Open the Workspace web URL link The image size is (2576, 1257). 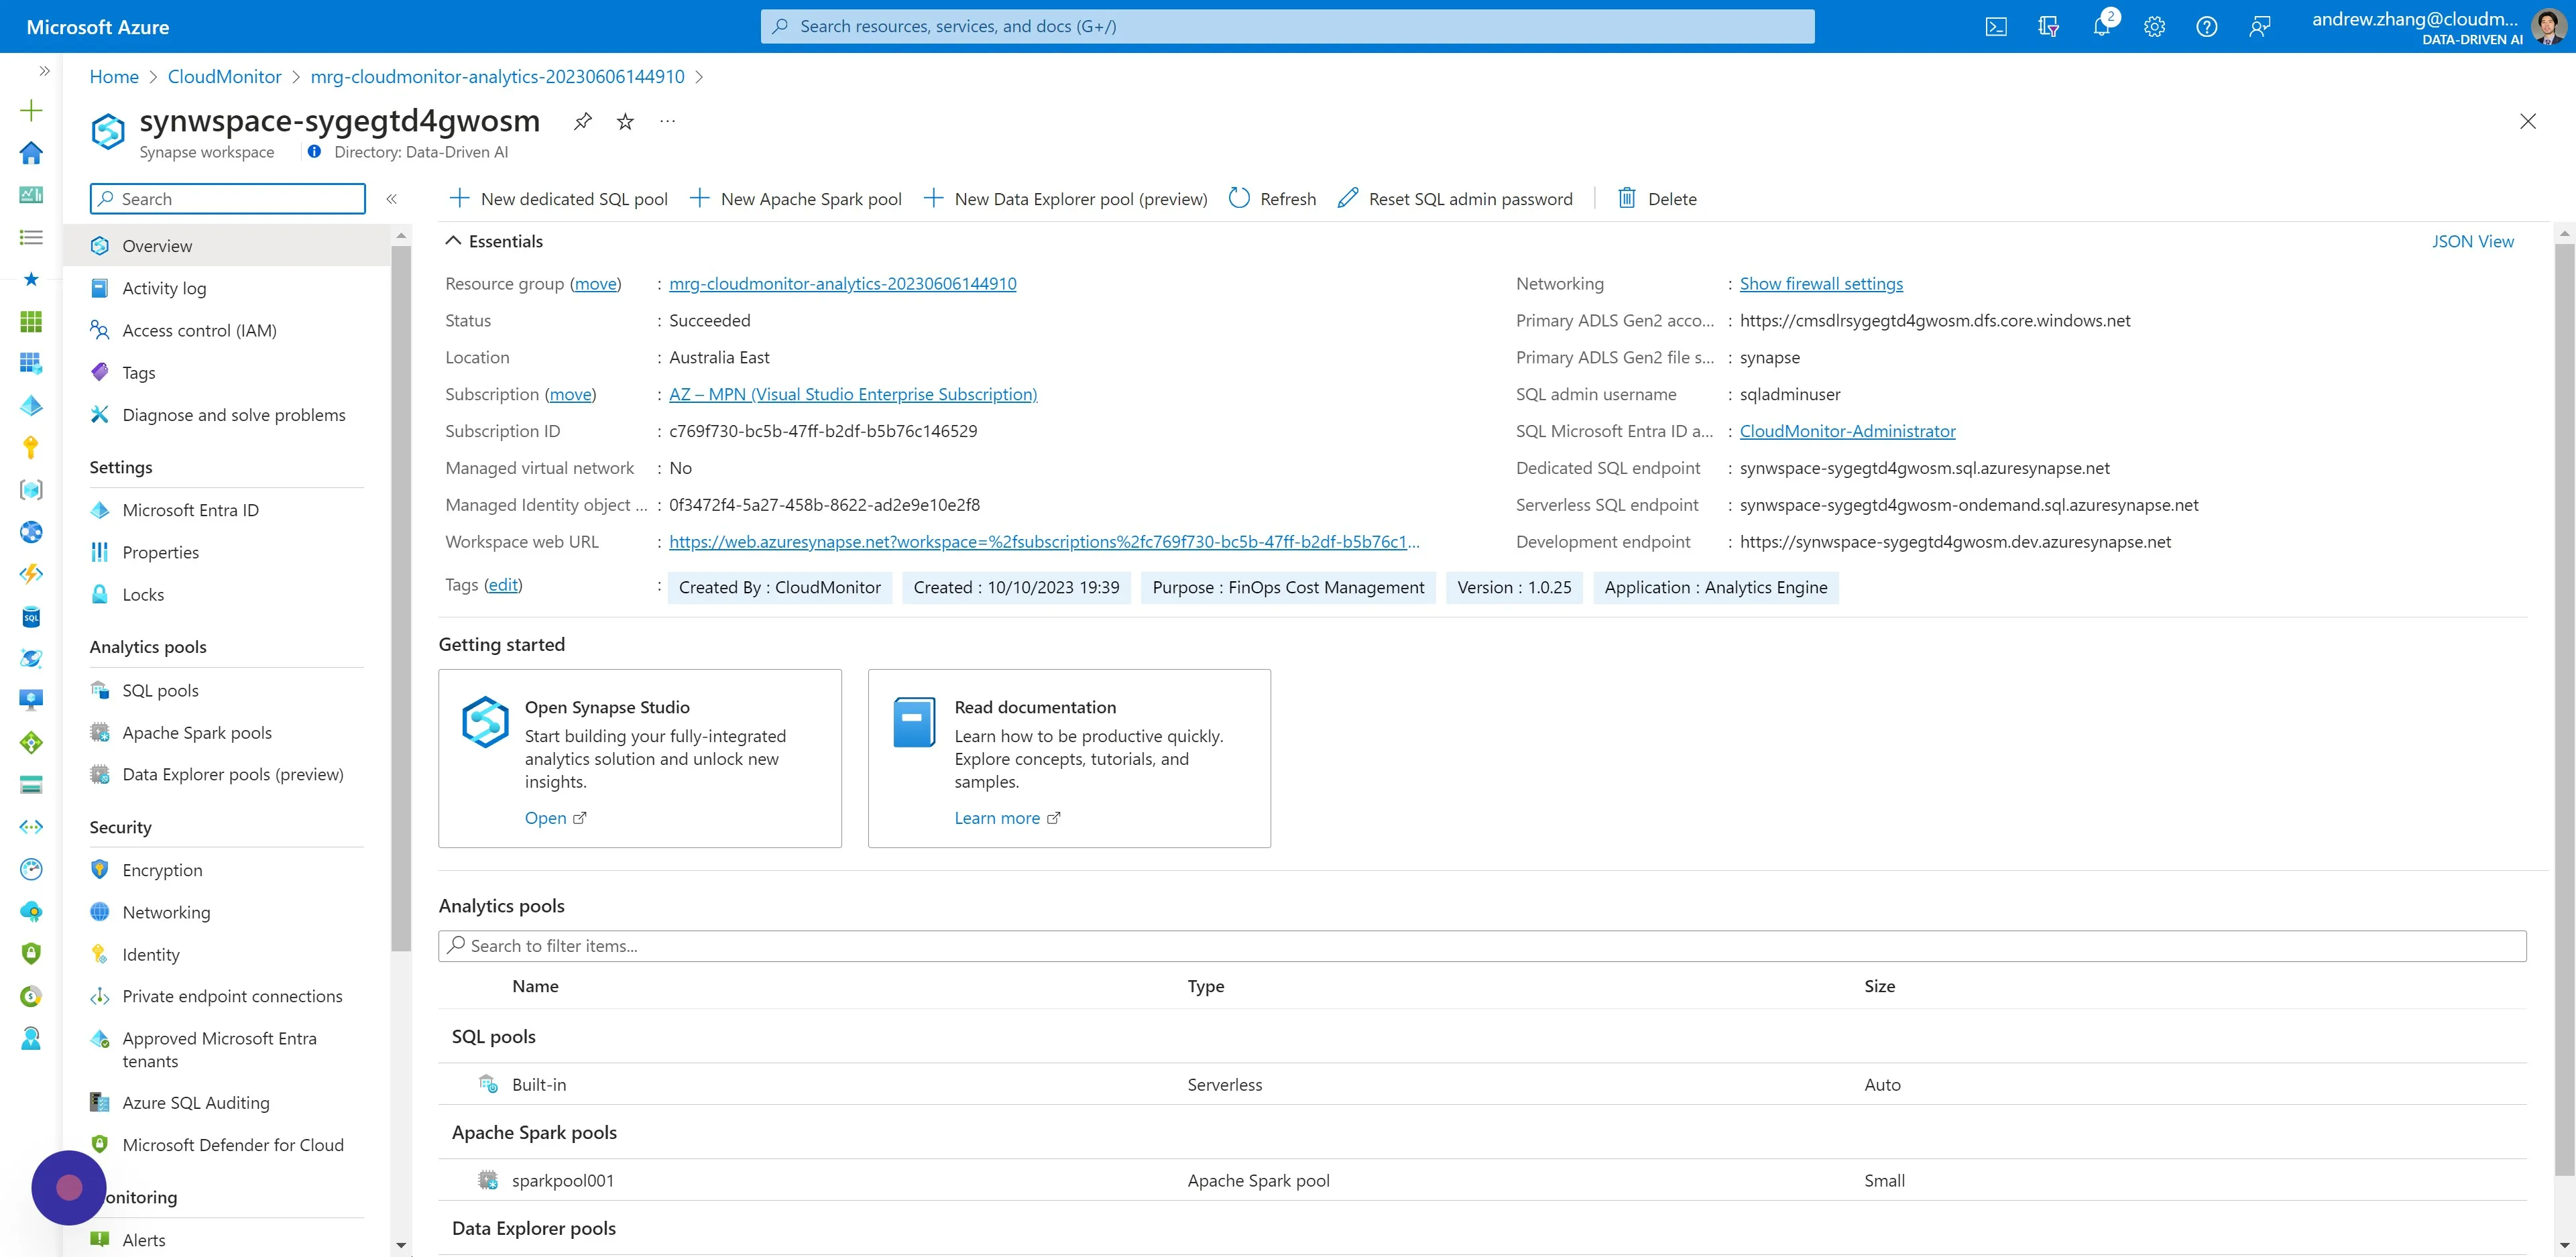tap(1044, 542)
